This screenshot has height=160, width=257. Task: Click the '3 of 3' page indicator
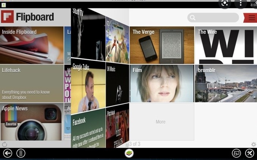coord(135,144)
